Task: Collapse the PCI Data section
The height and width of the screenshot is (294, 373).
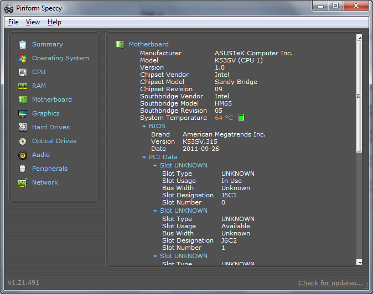Action: [144, 157]
